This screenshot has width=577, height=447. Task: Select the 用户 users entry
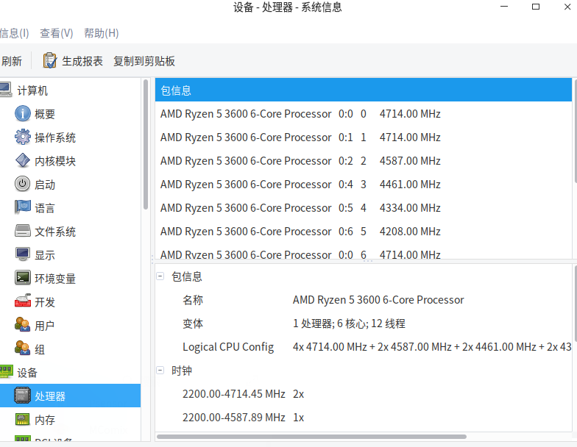(44, 326)
